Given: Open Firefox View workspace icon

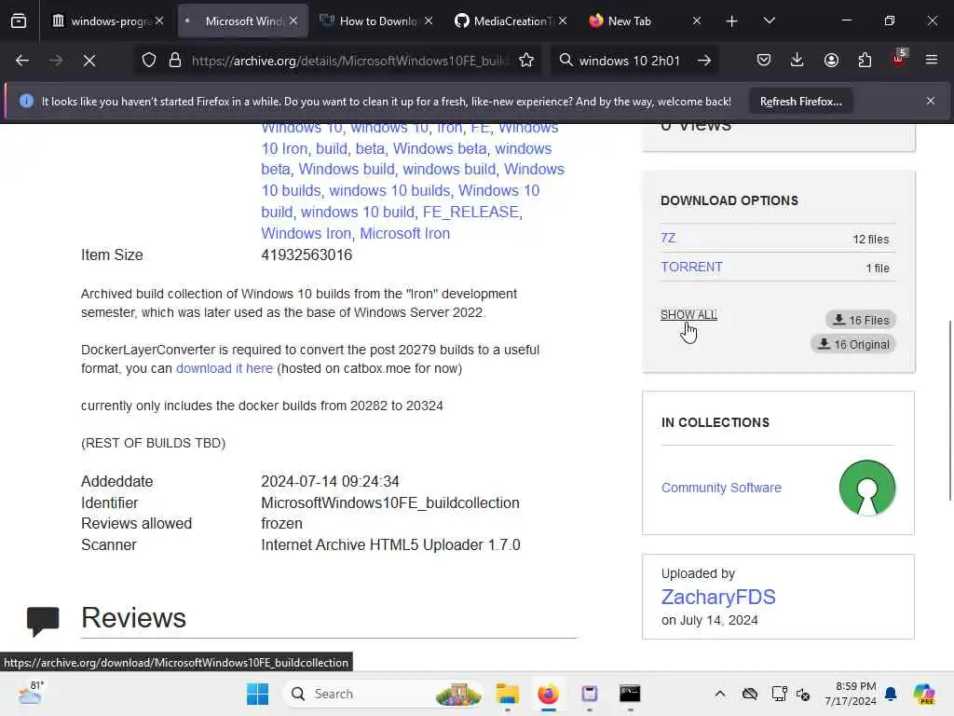Looking at the screenshot, I should pos(19,21).
